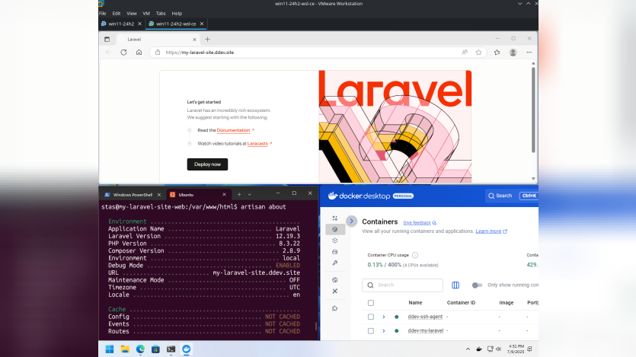Click the Edge page vertical scrollbar

click(533, 110)
